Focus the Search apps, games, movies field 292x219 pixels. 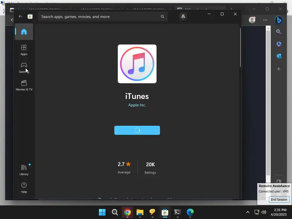[x=103, y=17]
